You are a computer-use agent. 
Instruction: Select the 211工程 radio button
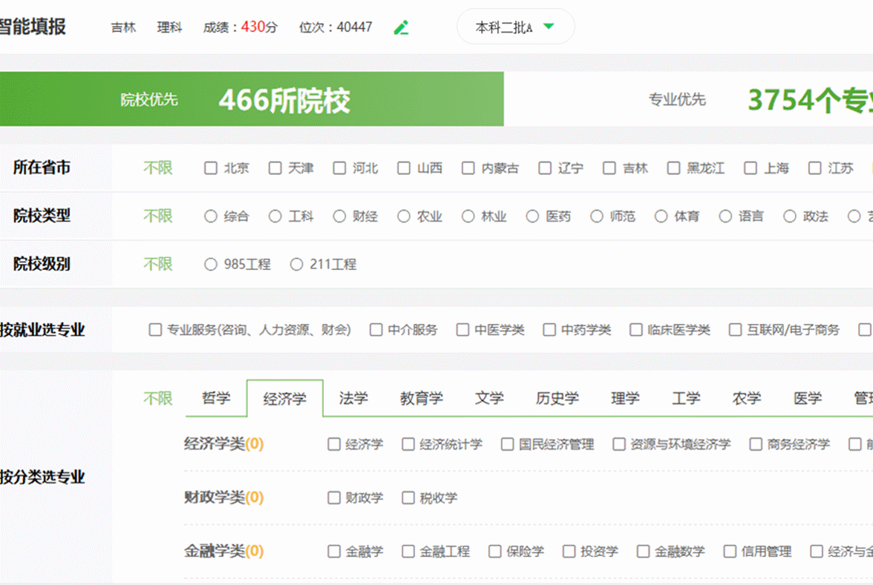296,265
